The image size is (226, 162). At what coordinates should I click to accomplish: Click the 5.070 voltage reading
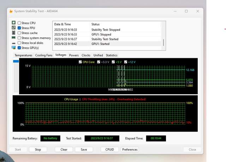(189, 80)
